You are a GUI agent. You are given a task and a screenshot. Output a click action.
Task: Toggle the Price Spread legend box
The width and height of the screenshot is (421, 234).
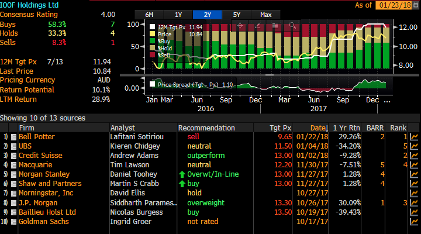pyautogui.click(x=153, y=84)
